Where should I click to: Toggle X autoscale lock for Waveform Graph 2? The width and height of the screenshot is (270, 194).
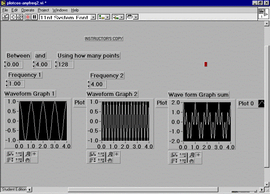pyautogui.click(x=92, y=154)
